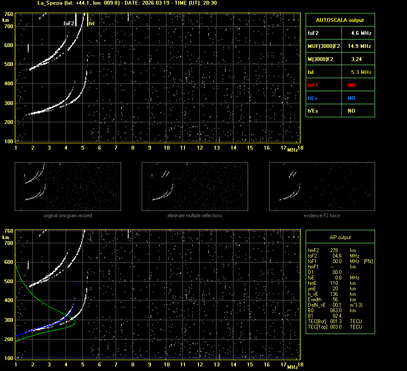The width and height of the screenshot is (407, 371).
Task: Click the yellow fxI marker on top ionogram
Action: click(x=91, y=24)
